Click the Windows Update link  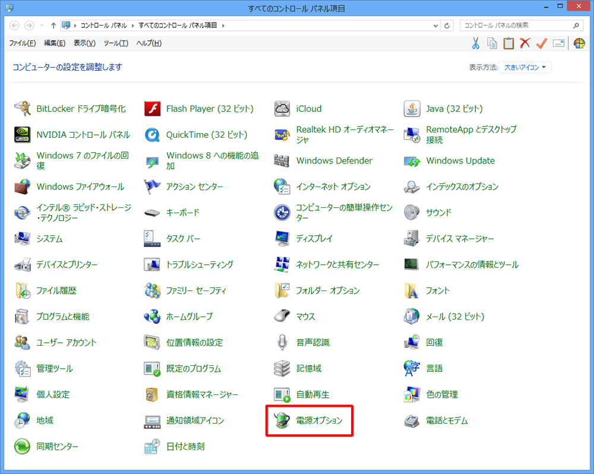tap(460, 160)
